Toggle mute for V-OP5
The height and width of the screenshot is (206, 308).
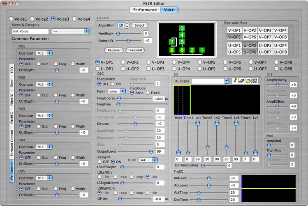pos(234,37)
